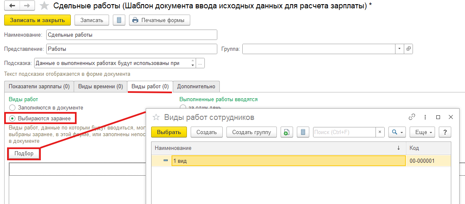
Task: Close the Виды работ сотрудников dialog
Action: pos(451,117)
